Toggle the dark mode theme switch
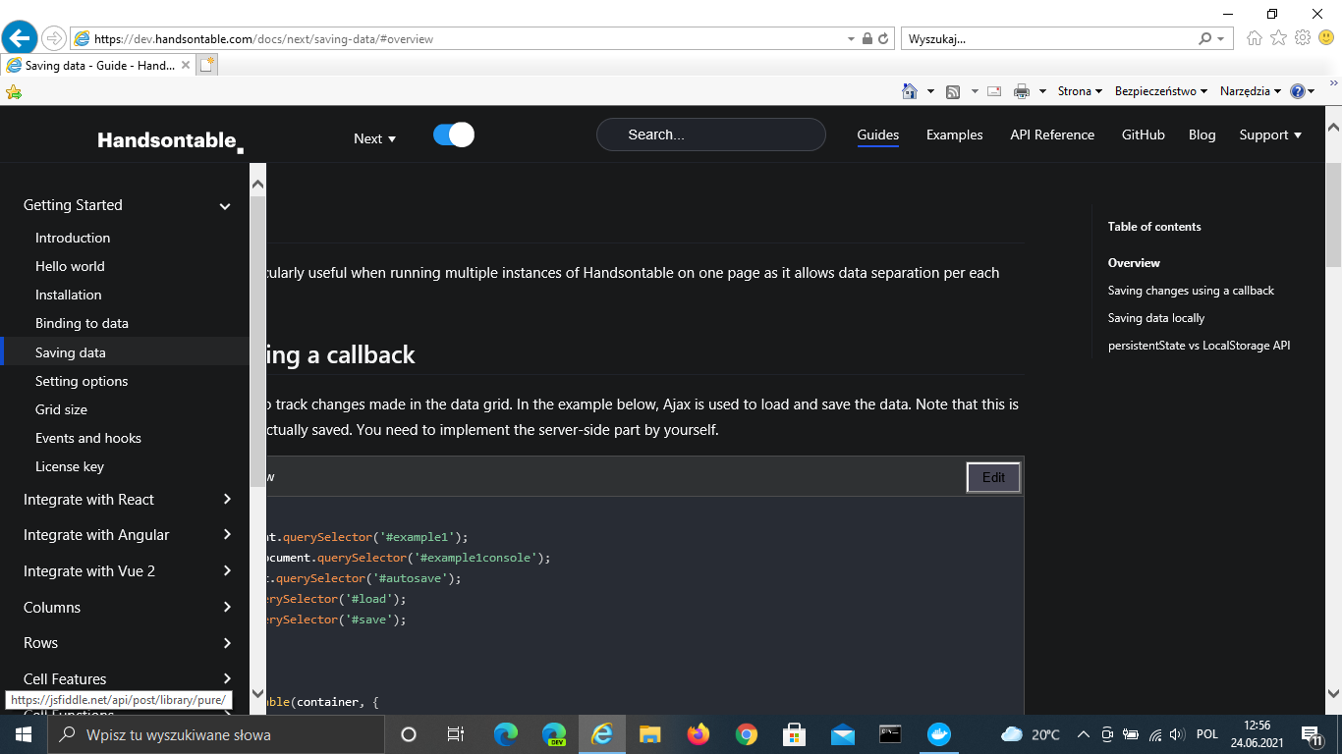1342x754 pixels. (x=452, y=134)
